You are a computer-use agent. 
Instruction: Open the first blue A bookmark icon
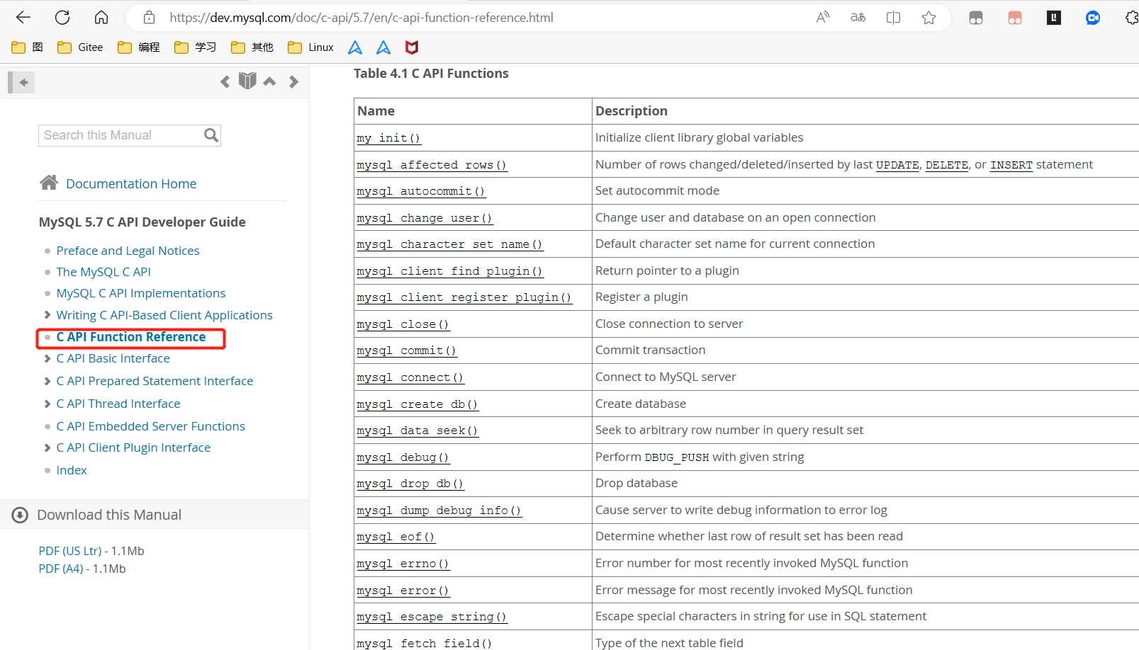coord(355,47)
